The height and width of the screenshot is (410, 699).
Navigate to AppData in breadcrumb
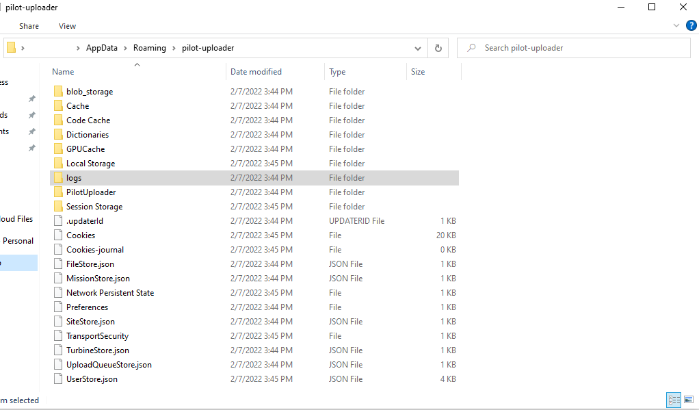click(x=102, y=48)
